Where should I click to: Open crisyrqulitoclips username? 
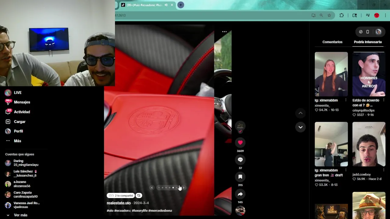[x=363, y=110]
